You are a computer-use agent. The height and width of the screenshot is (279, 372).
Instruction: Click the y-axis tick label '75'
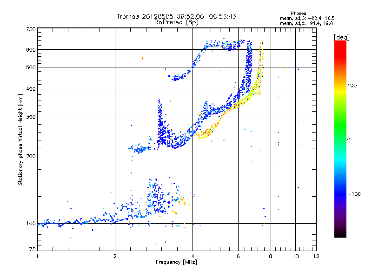pyautogui.click(x=33, y=249)
